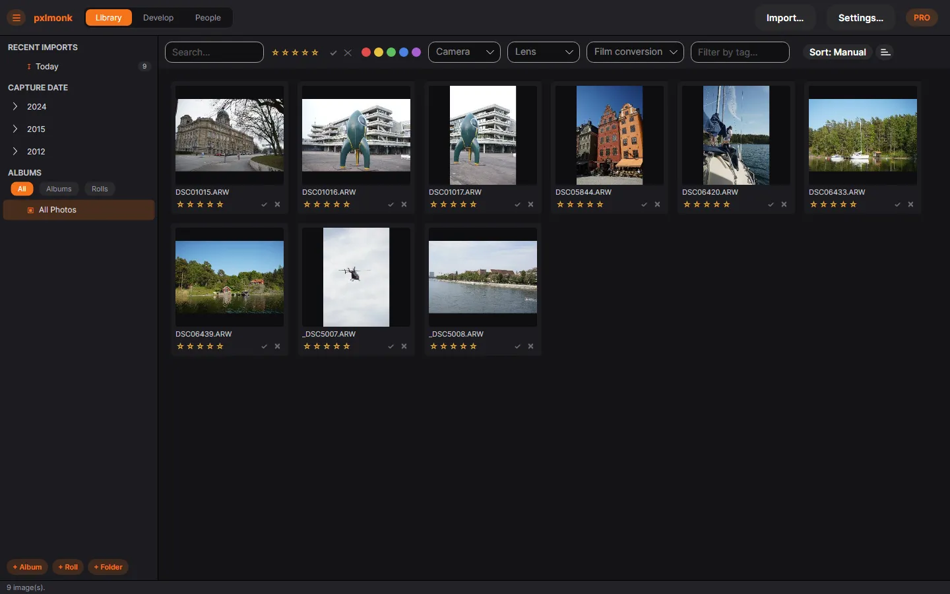Mark DSC01017.ARW as picked
Image resolution: width=950 pixels, height=594 pixels.
(x=517, y=205)
